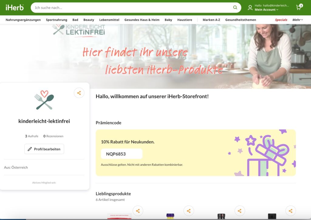Share the second Lieblingsprodukte item
The width and height of the screenshot is (311, 220).
coord(189,211)
